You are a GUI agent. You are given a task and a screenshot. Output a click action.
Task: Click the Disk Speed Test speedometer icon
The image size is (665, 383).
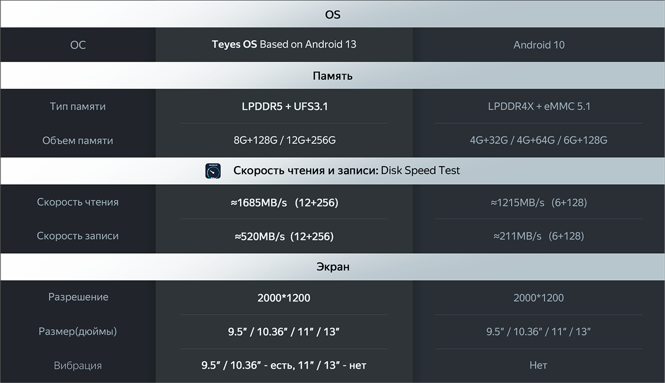(213, 171)
